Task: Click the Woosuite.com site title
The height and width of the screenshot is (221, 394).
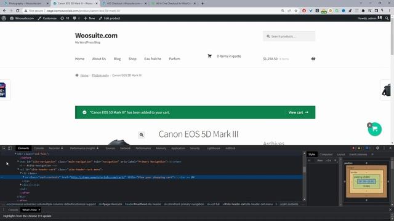Action: pos(96,36)
